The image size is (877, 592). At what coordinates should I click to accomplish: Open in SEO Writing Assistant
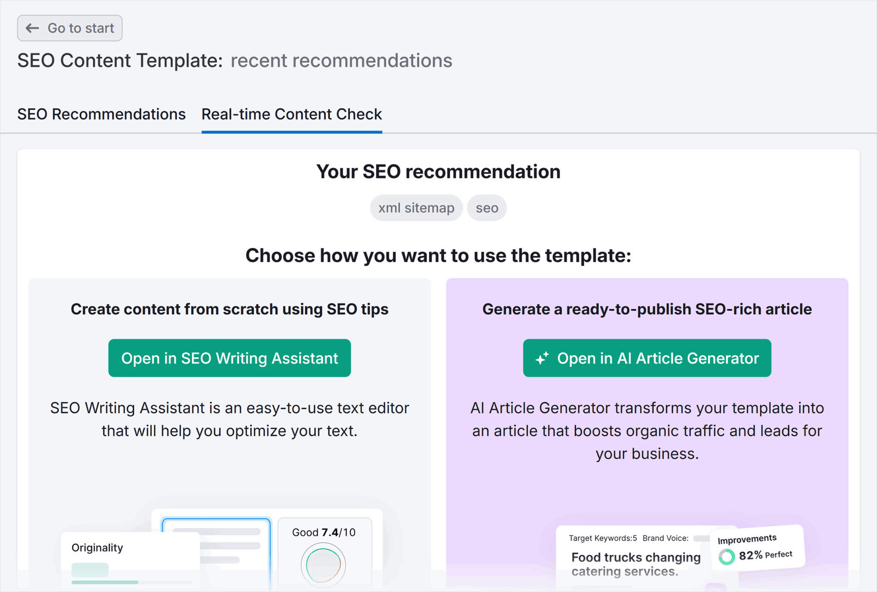230,358
